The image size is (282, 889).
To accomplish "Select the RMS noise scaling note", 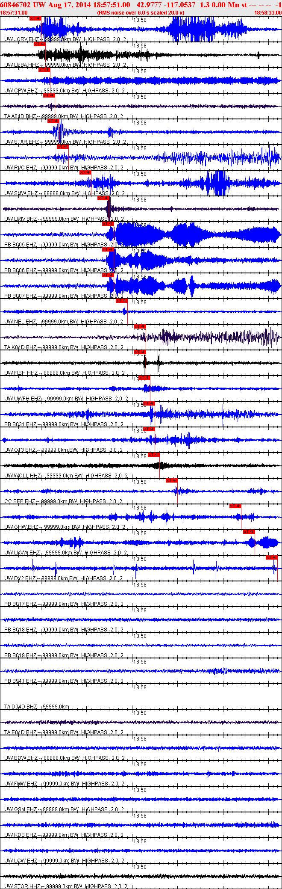I will pyautogui.click(x=141, y=13).
